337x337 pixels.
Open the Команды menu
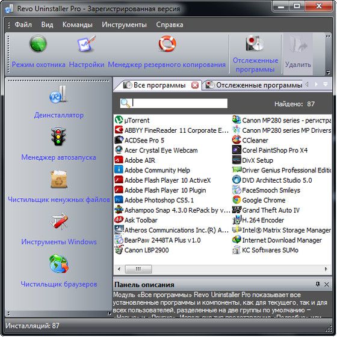coord(77,25)
